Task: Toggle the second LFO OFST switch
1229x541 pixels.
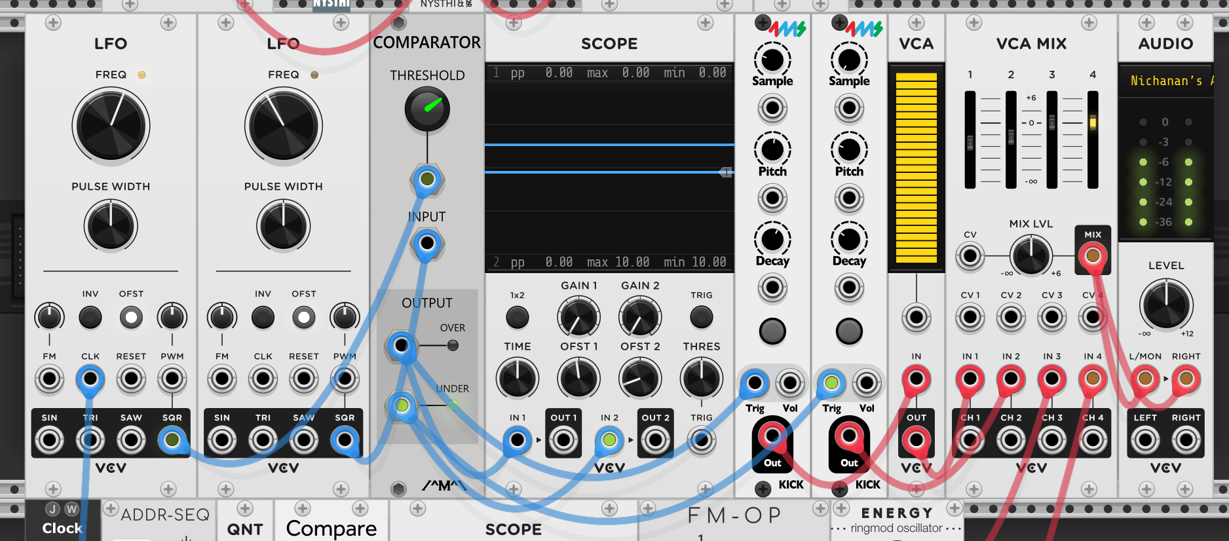Action: [304, 318]
